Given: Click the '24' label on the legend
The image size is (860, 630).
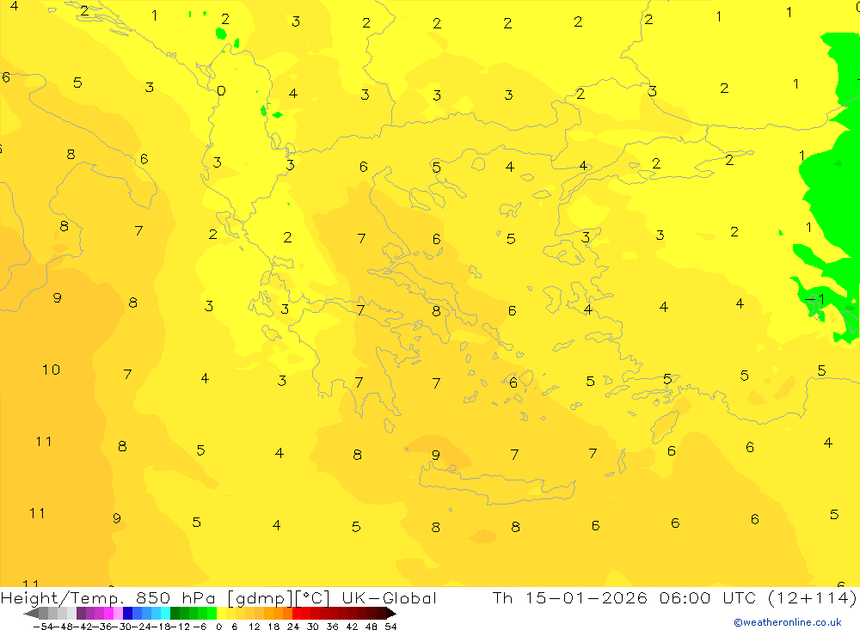Looking at the screenshot, I should [x=293, y=627].
